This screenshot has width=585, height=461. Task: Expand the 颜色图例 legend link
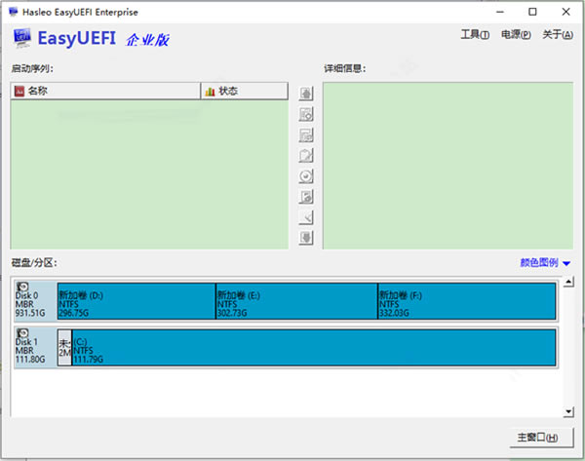(539, 262)
